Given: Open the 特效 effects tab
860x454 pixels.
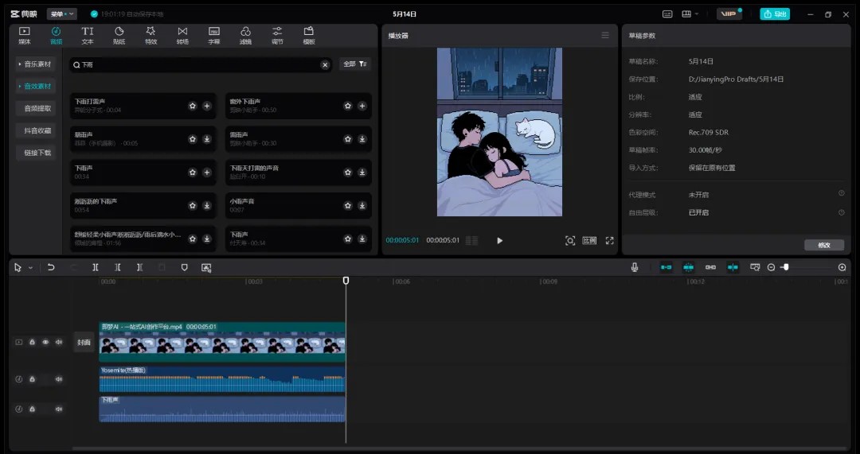Looking at the screenshot, I should pyautogui.click(x=150, y=36).
